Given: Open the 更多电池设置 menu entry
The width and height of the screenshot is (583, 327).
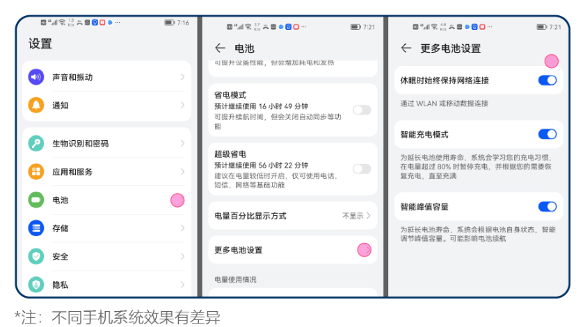Looking at the screenshot, I should [292, 250].
